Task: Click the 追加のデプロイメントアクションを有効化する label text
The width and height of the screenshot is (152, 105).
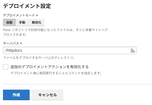Action: (x=49, y=67)
